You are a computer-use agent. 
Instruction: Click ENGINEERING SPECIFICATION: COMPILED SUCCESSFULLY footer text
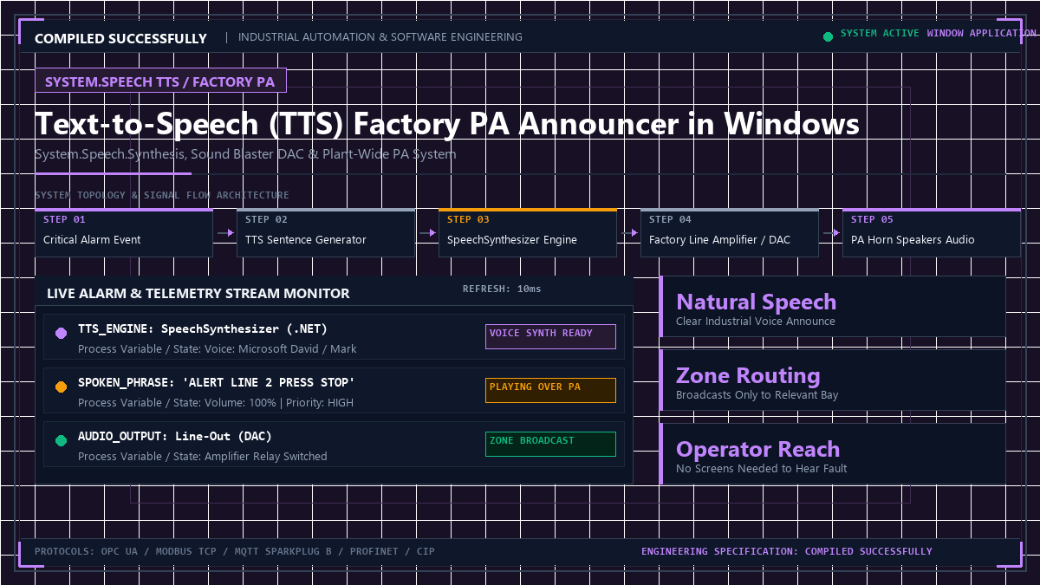[787, 551]
